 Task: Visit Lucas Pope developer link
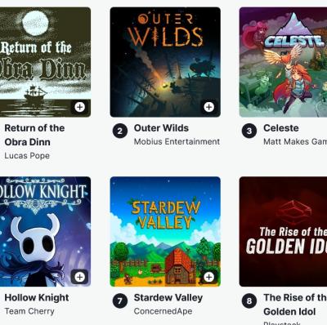pos(27,156)
